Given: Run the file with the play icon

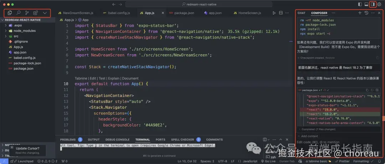Looking at the screenshot, I should (x=274, y=13).
